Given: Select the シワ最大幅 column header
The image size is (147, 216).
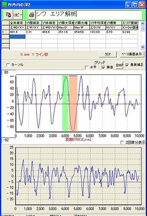Looking at the screenshot, I should point(82,23).
